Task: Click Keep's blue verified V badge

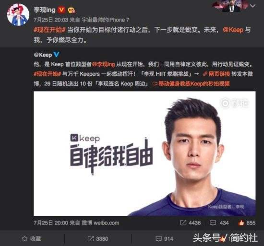Action: (56, 55)
